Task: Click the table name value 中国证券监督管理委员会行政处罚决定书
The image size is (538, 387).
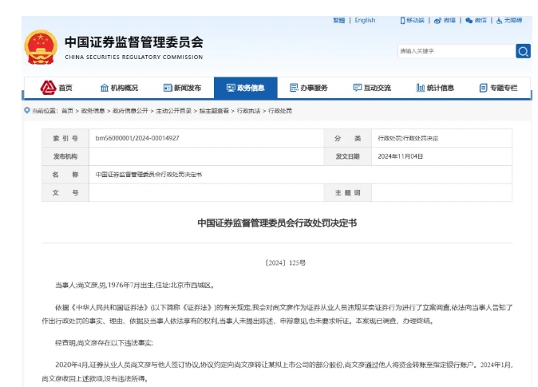Action: coord(148,175)
